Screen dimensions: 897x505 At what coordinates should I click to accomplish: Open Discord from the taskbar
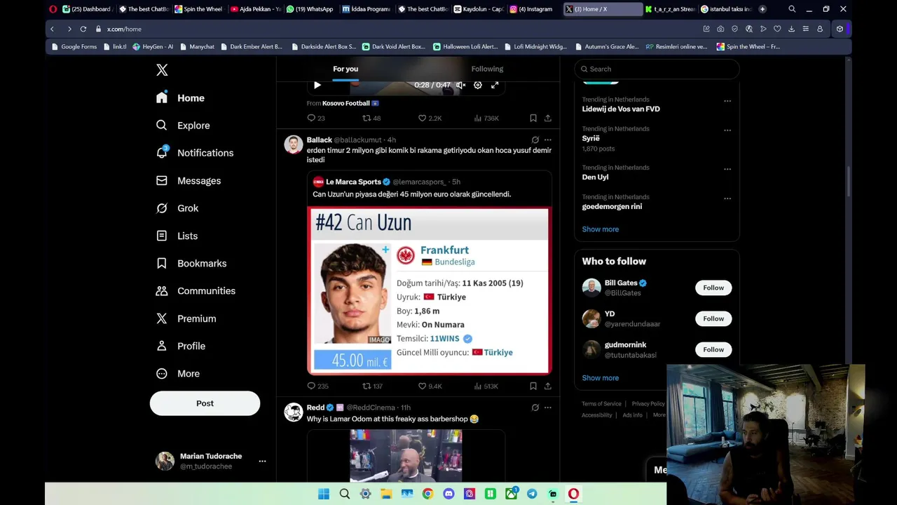point(448,494)
